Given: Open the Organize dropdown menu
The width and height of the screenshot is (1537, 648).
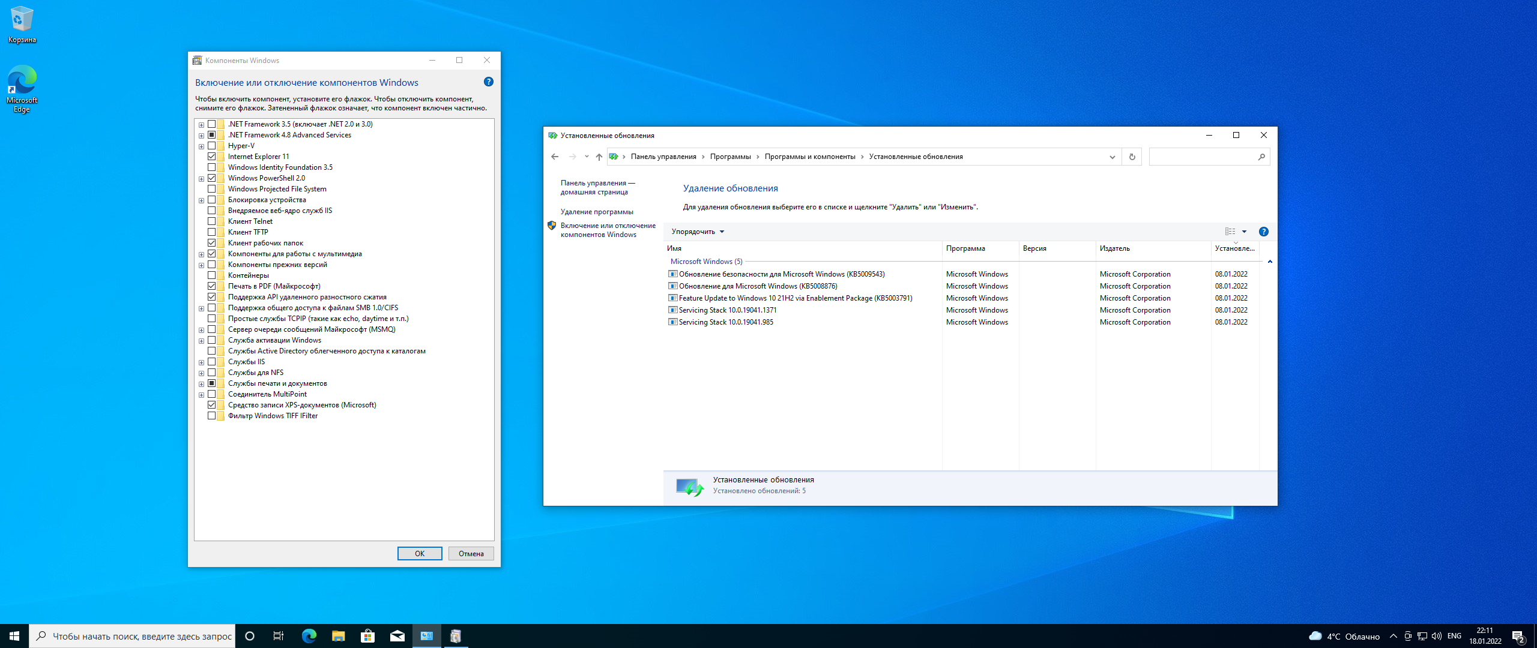Looking at the screenshot, I should pos(698,232).
